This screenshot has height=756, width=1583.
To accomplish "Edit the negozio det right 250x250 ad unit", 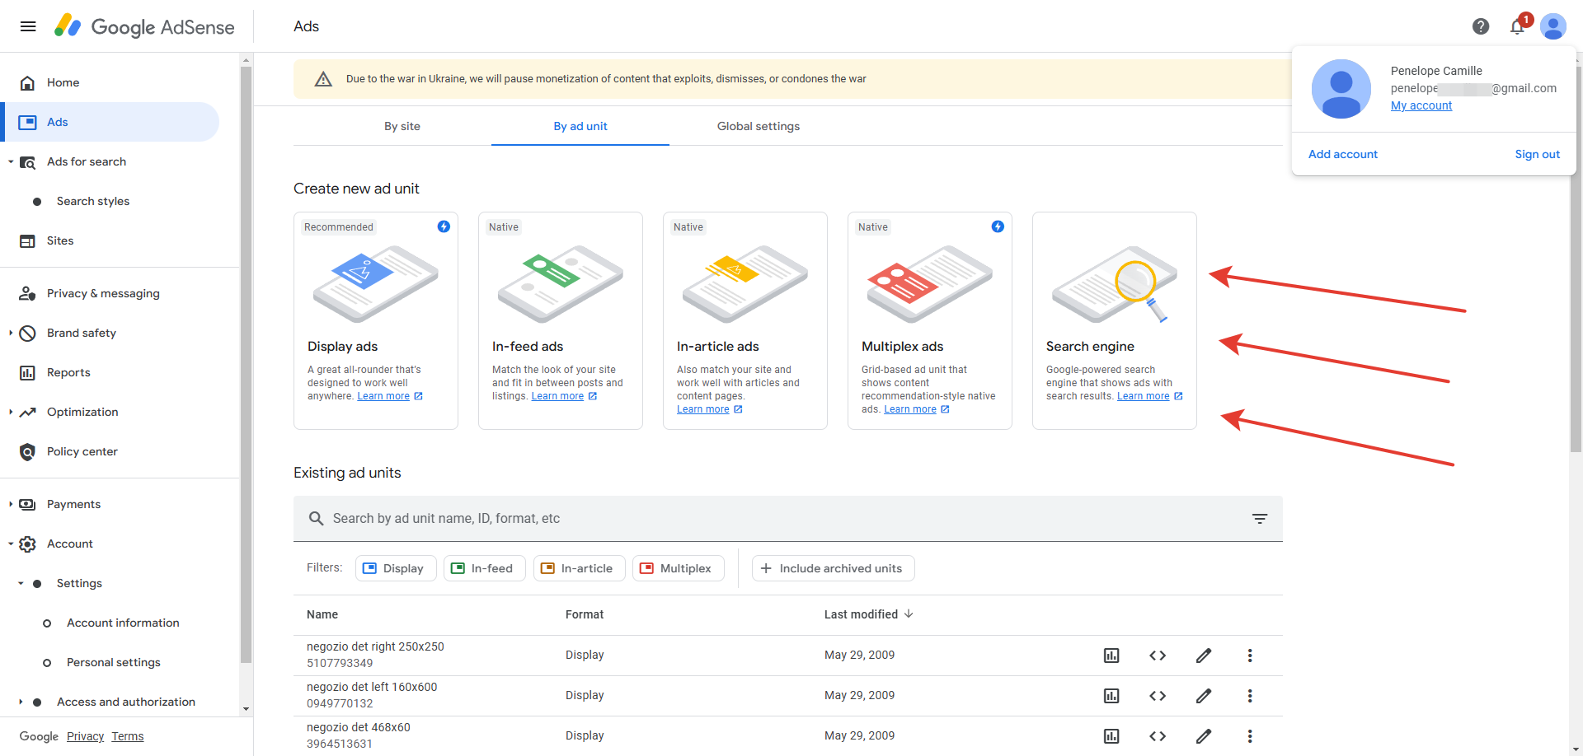I will pyautogui.click(x=1204, y=656).
